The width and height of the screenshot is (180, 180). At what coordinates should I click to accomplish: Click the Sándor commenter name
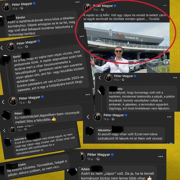click(x=20, y=17)
